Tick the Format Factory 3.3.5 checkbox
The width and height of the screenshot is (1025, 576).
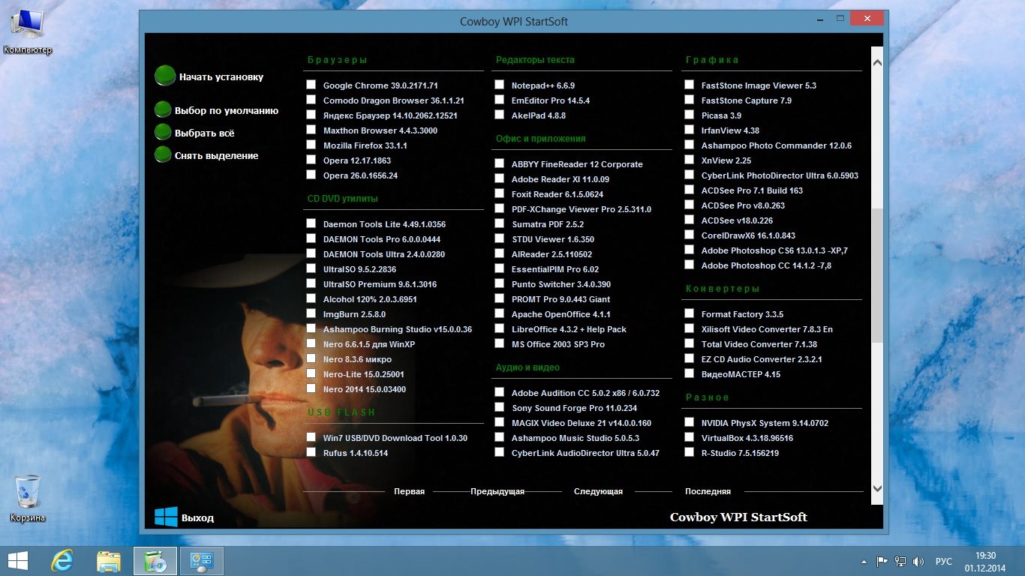[690, 313]
